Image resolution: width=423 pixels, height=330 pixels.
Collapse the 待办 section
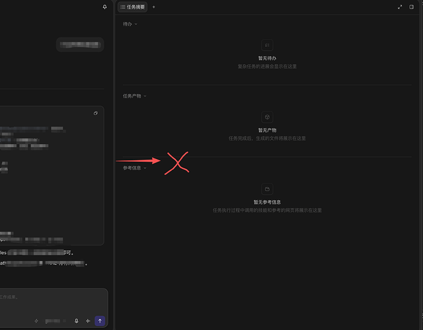tap(130, 24)
